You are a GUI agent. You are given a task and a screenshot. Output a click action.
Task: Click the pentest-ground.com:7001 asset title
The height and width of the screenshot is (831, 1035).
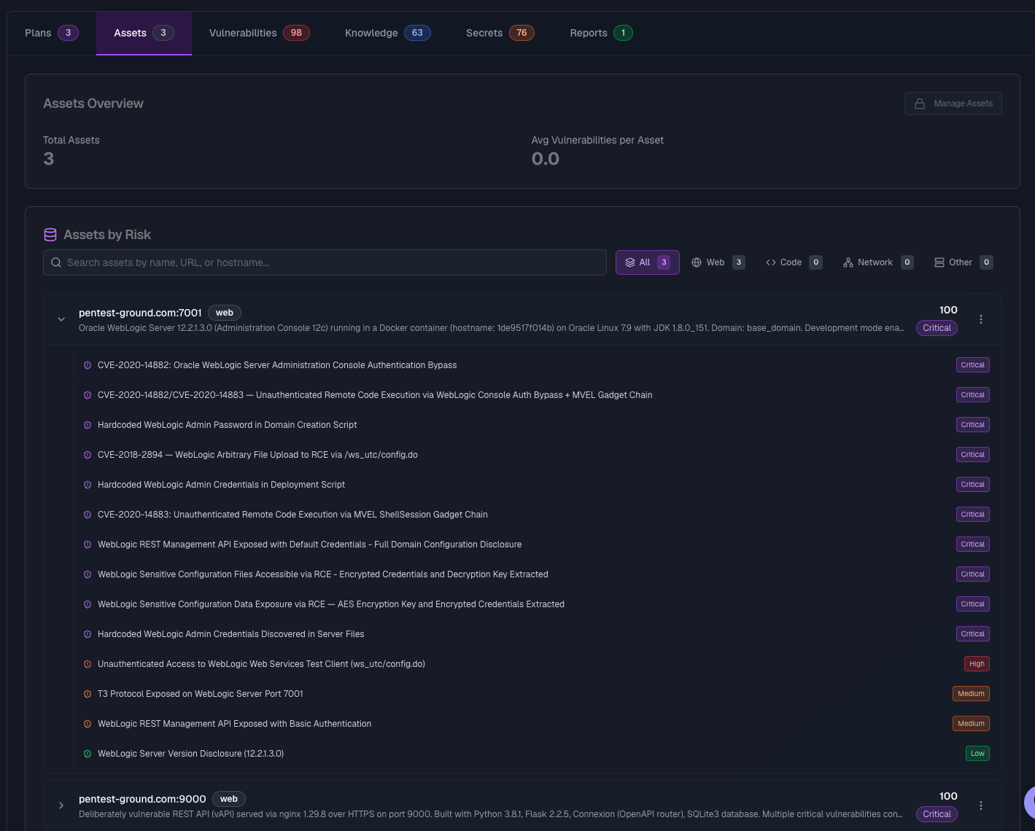(x=140, y=313)
